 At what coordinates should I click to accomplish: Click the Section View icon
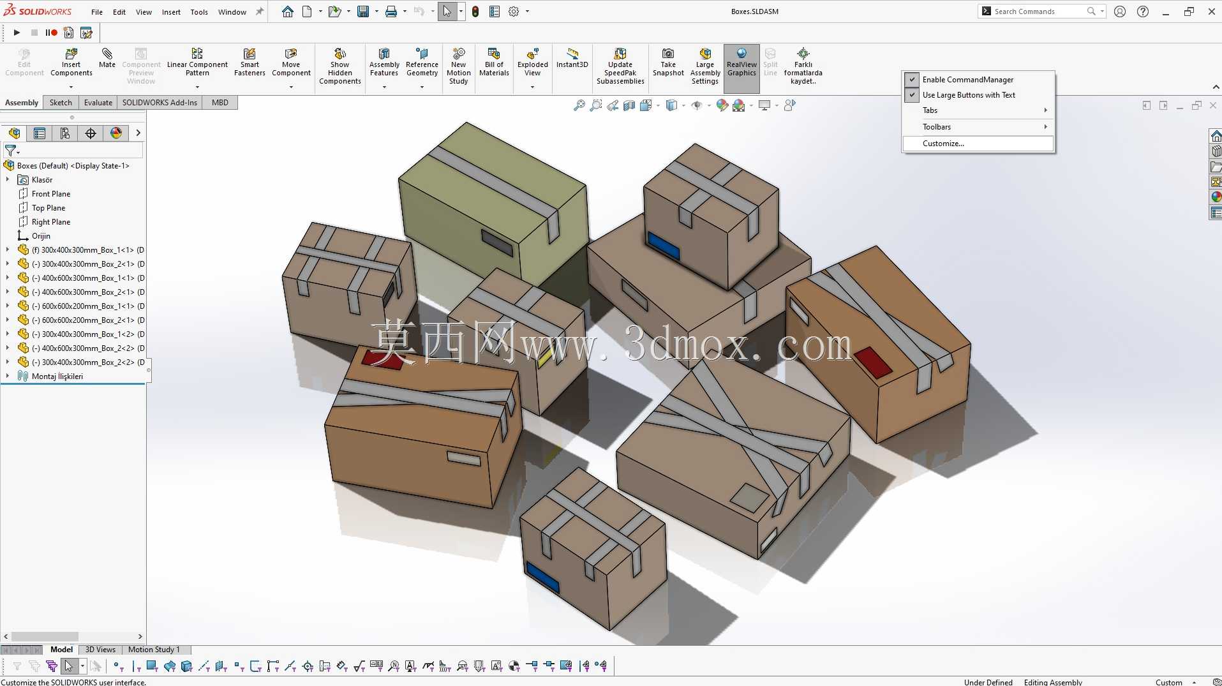pyautogui.click(x=629, y=105)
